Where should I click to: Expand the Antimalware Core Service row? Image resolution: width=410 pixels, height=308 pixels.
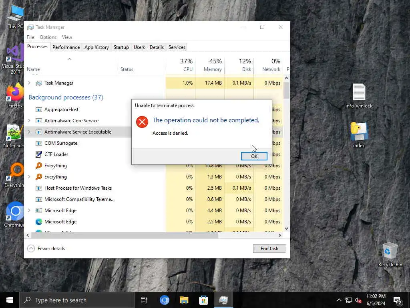pyautogui.click(x=29, y=120)
